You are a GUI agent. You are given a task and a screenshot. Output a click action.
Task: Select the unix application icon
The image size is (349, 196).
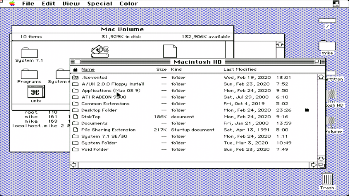pos(36,91)
